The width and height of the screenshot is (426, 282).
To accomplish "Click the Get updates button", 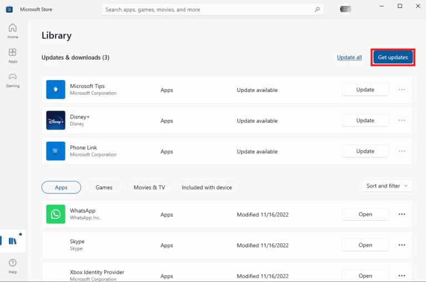I will (x=393, y=57).
